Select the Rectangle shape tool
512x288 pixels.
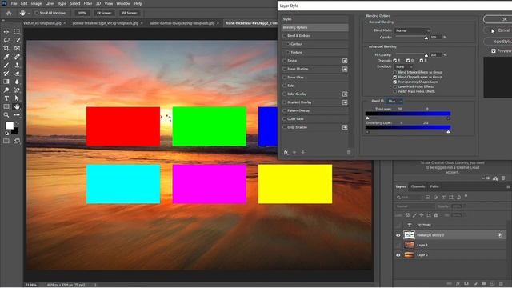(6, 106)
